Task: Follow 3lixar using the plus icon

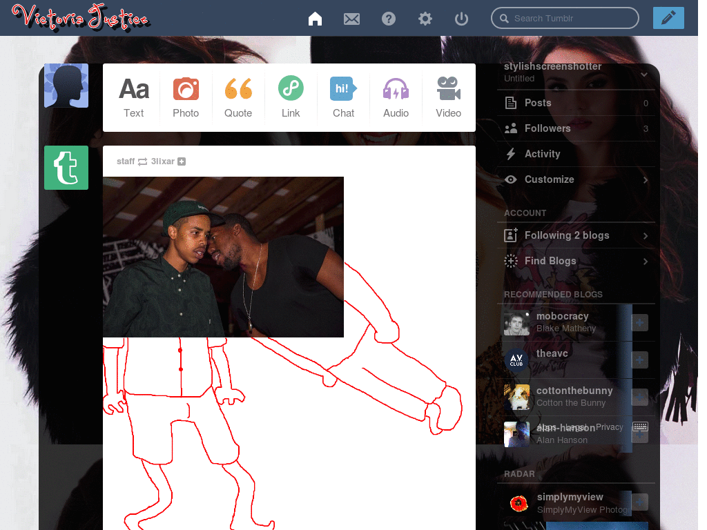Action: tap(182, 161)
